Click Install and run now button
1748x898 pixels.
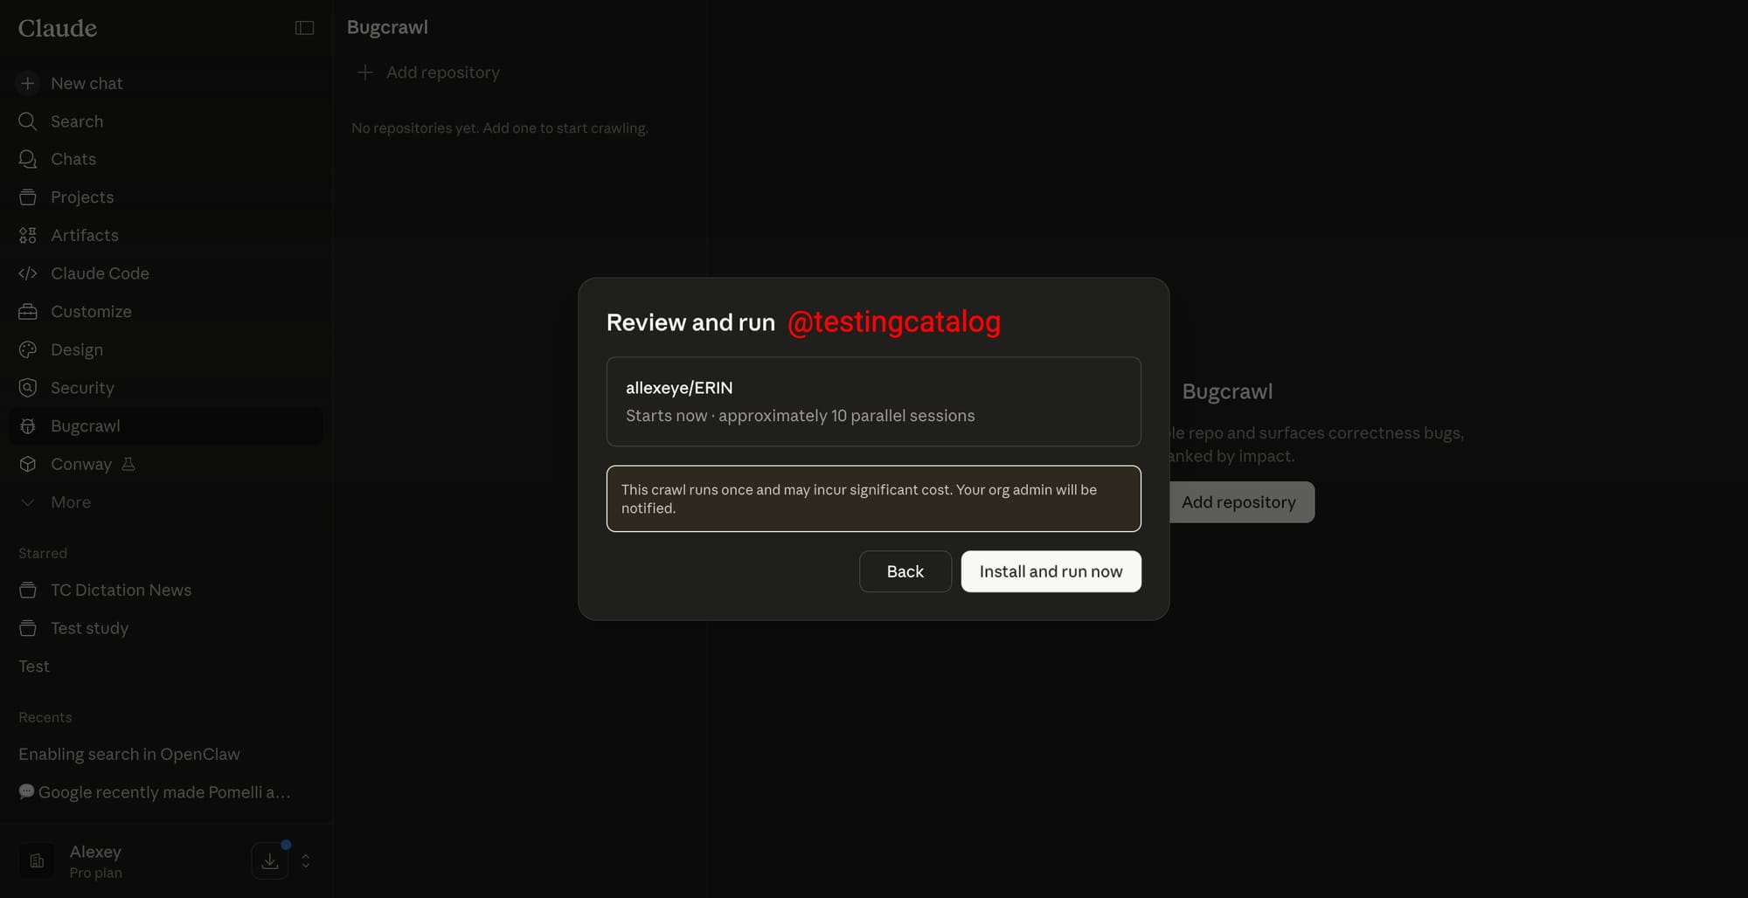pos(1051,571)
